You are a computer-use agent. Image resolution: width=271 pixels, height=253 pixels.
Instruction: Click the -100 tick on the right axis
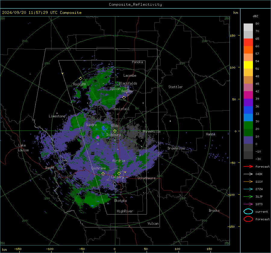231,195
